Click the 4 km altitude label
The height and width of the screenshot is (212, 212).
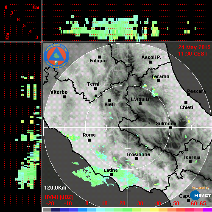click(x=31, y=31)
